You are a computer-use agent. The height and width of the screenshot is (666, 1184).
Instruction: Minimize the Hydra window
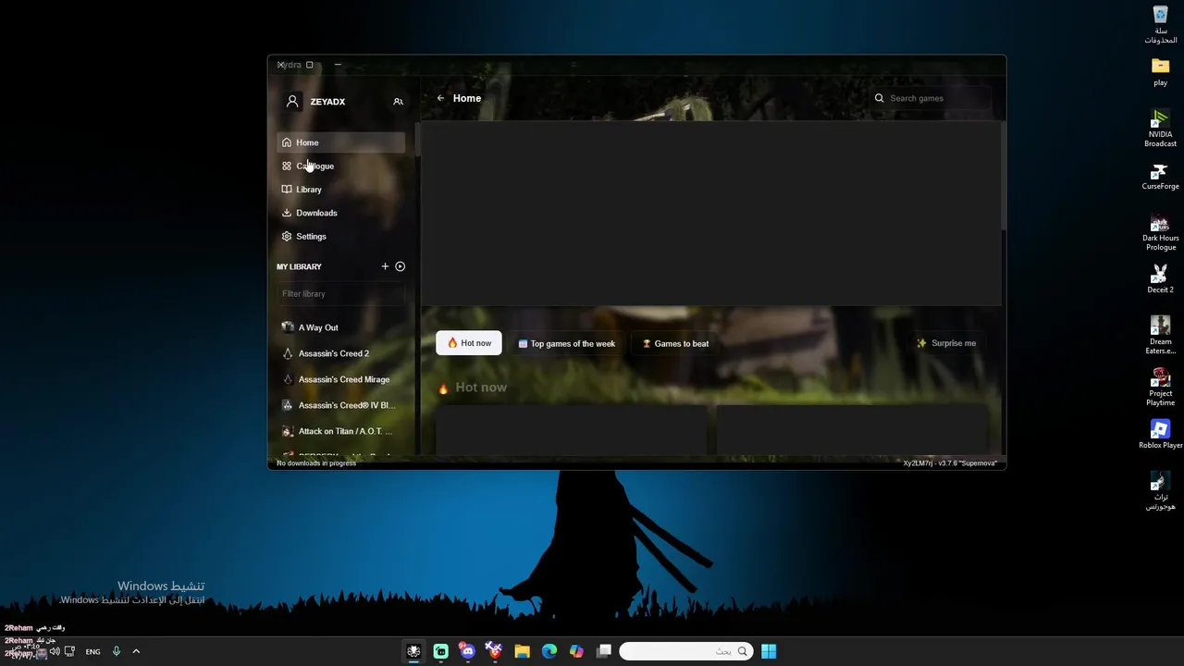(x=338, y=65)
